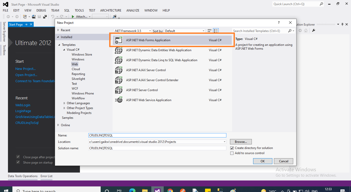Select the ASP.NET Server Control template
The image size is (351, 192).
(x=172, y=90)
